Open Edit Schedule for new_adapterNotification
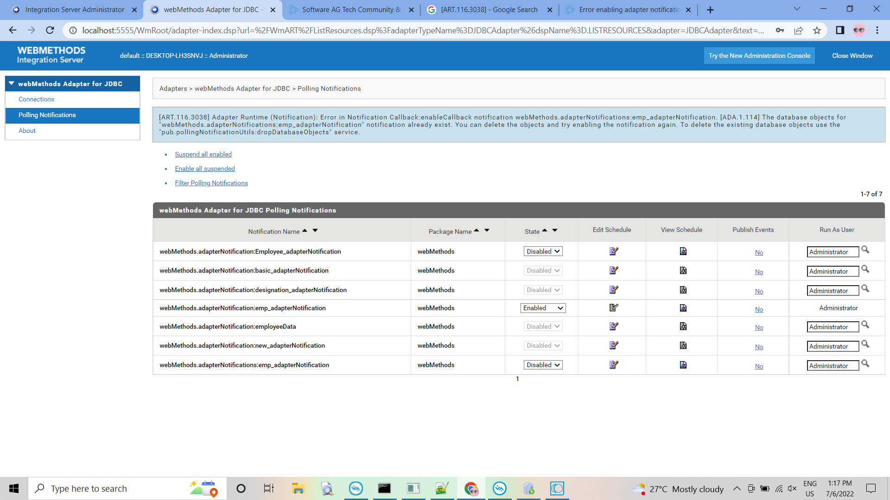Viewport: 890px width, 500px height. coord(613,345)
